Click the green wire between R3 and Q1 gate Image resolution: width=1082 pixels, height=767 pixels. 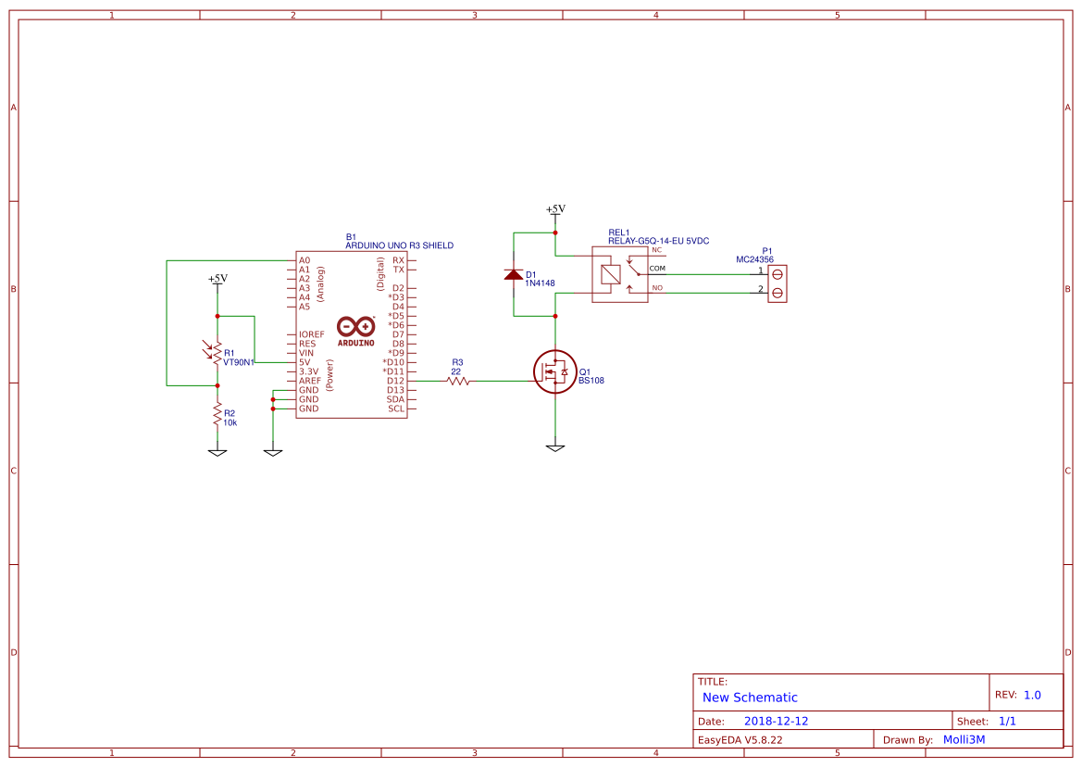(x=504, y=380)
